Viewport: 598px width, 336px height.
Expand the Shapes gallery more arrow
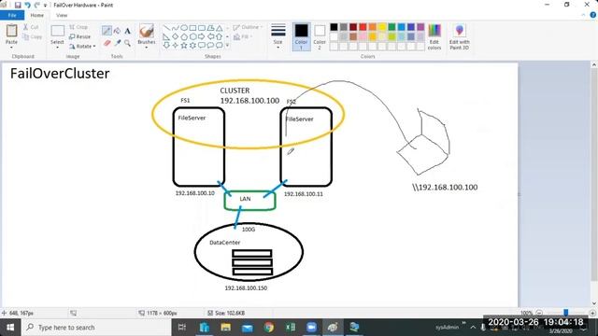click(228, 46)
